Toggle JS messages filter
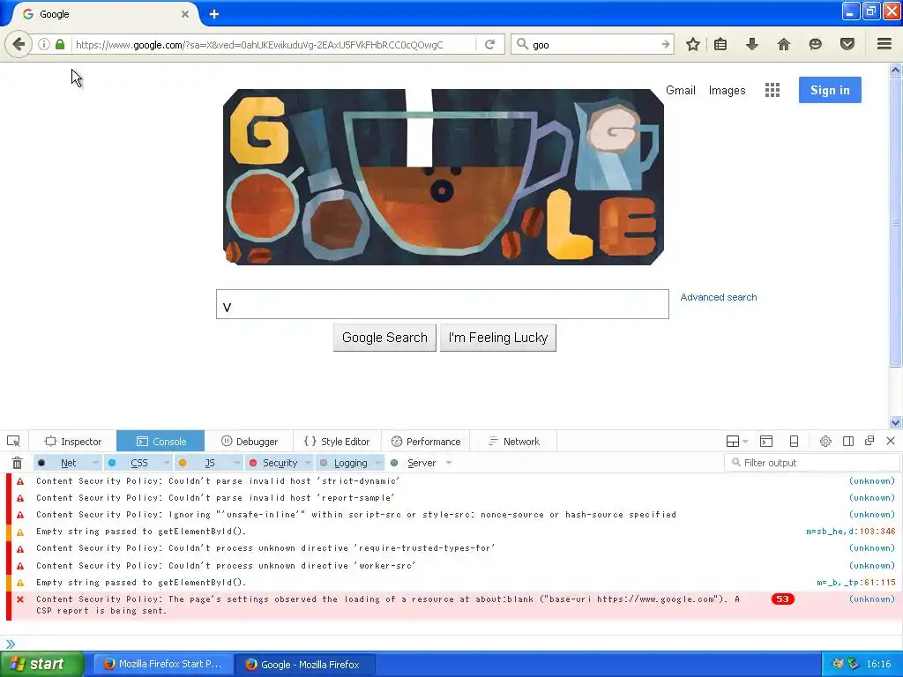Screen dimensions: 903x677 click(x=202, y=463)
